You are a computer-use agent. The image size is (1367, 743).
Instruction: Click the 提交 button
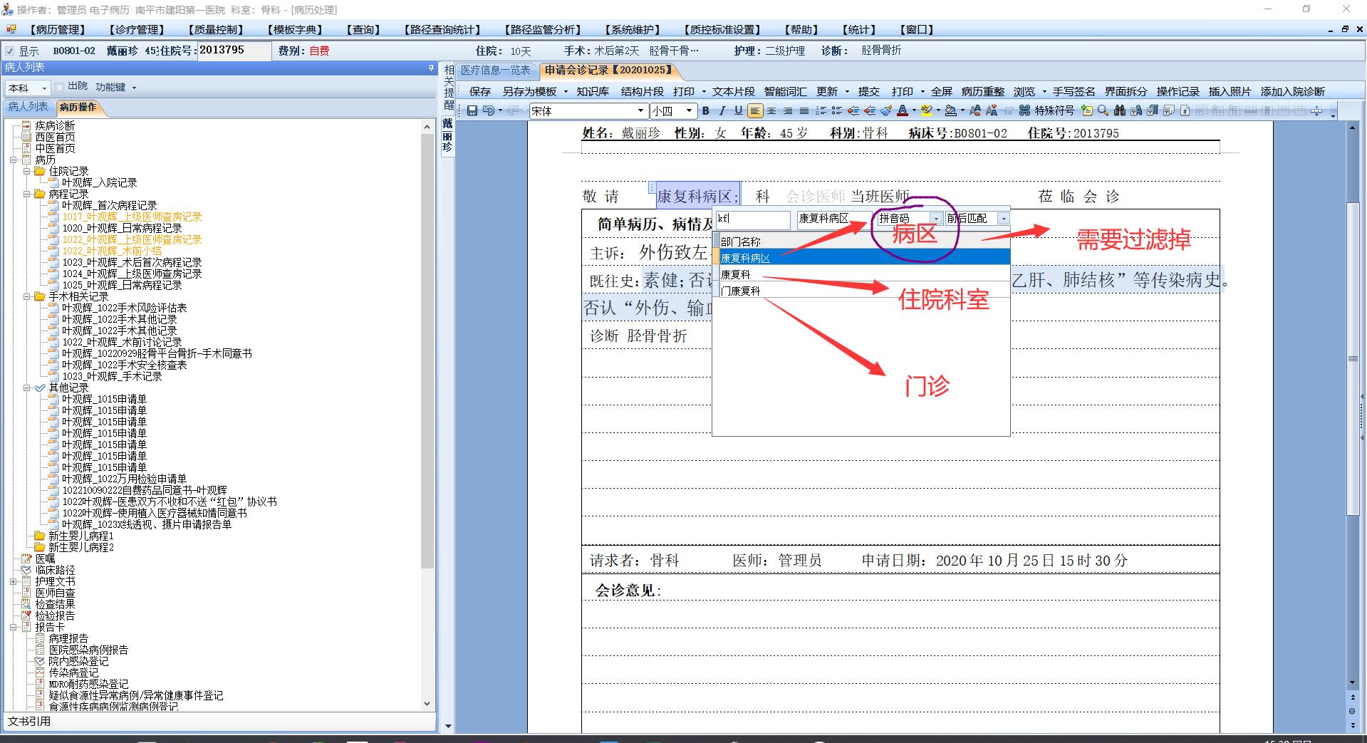[x=868, y=91]
